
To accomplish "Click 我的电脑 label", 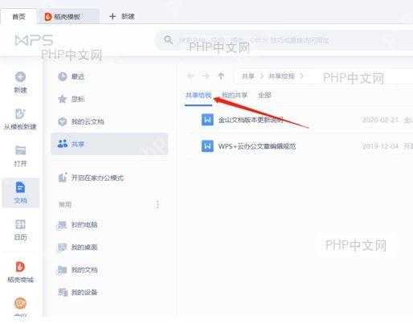I will click(x=84, y=224).
